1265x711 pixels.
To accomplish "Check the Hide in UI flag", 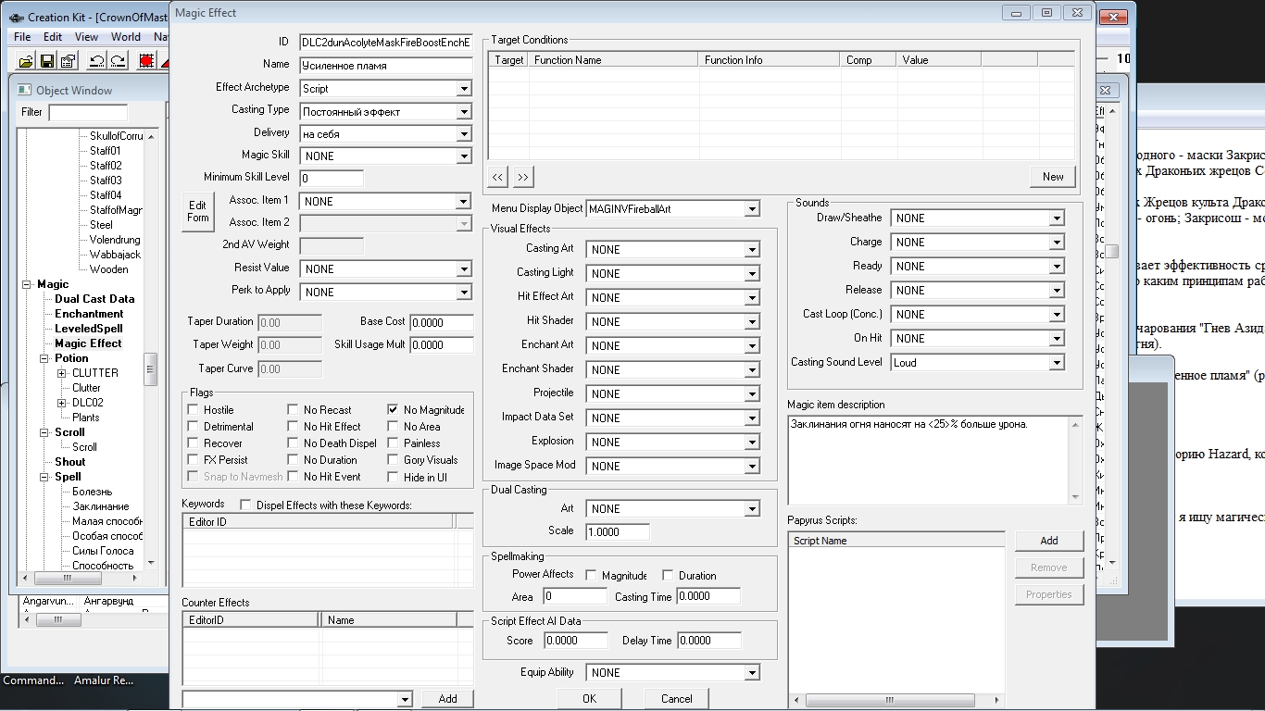I will coord(395,477).
